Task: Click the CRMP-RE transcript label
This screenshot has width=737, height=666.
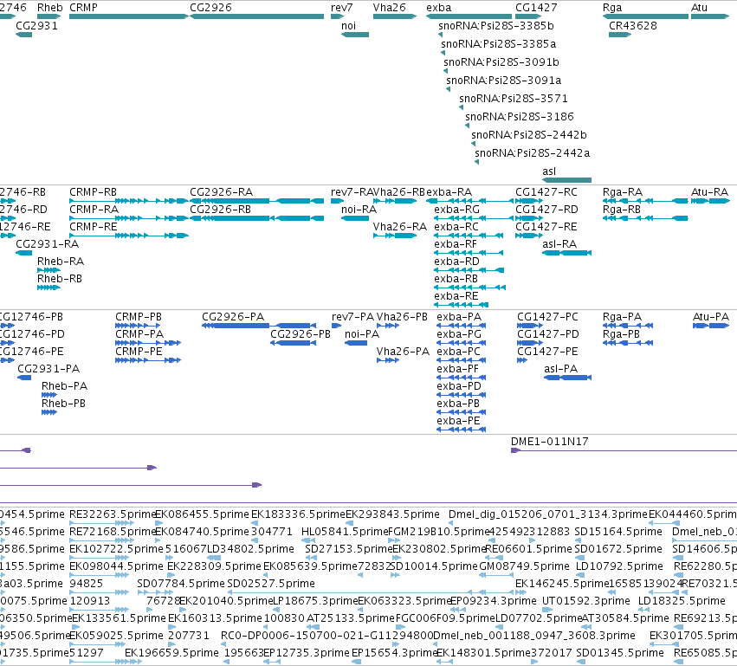Action: [93, 227]
